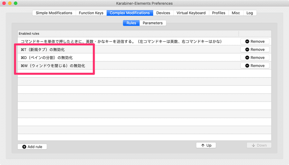
Task: Switch to the Function Keys tab
Action: pyautogui.click(x=91, y=13)
